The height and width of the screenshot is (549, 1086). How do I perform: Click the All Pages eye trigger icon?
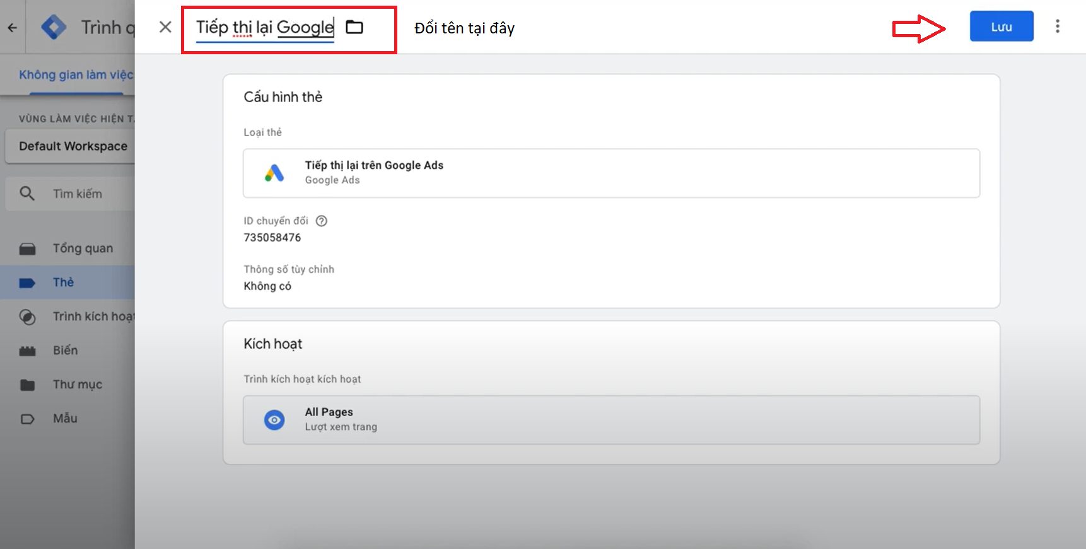tap(274, 420)
